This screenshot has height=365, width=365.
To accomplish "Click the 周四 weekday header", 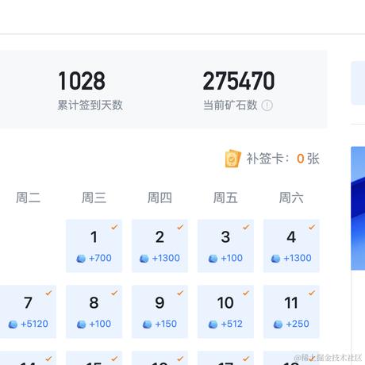I will [159, 198].
